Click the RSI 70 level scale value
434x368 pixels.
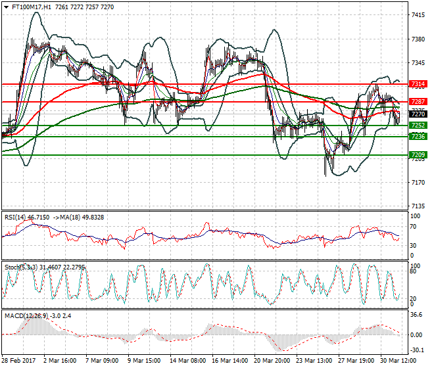(413, 227)
